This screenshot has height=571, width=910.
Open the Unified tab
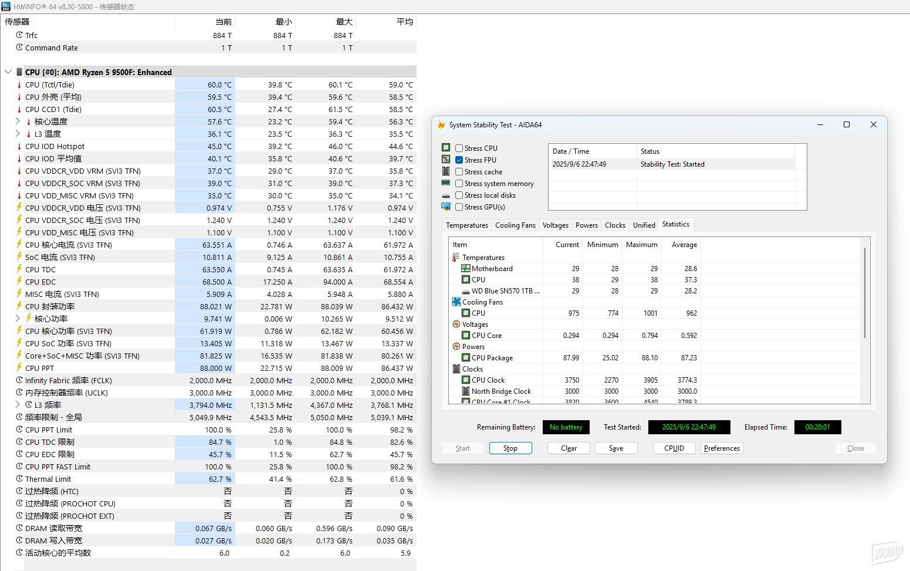644,225
